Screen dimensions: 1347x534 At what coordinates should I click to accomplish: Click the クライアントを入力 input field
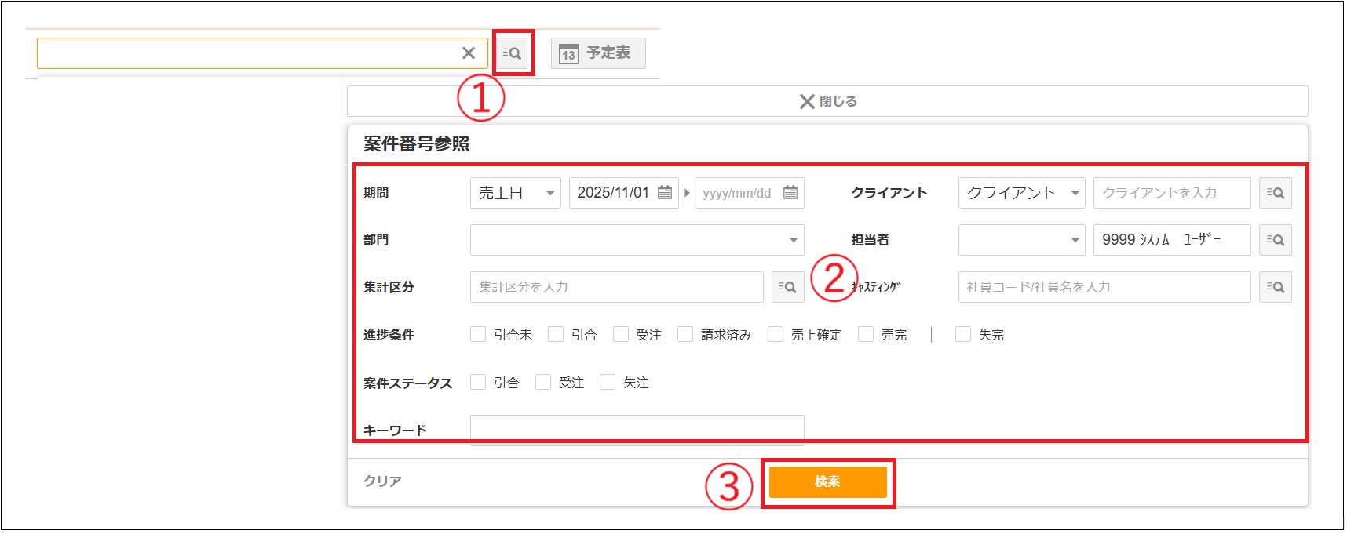point(1172,193)
